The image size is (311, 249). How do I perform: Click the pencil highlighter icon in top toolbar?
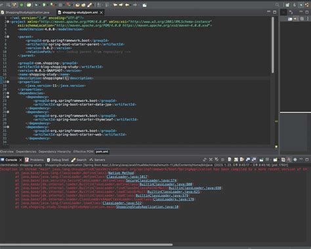click(x=89, y=5)
